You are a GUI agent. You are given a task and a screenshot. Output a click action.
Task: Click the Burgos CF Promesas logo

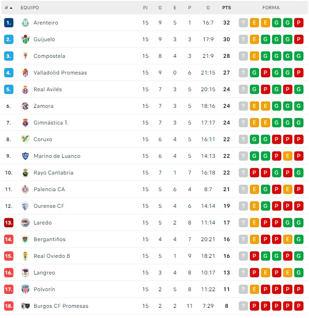pyautogui.click(x=25, y=306)
